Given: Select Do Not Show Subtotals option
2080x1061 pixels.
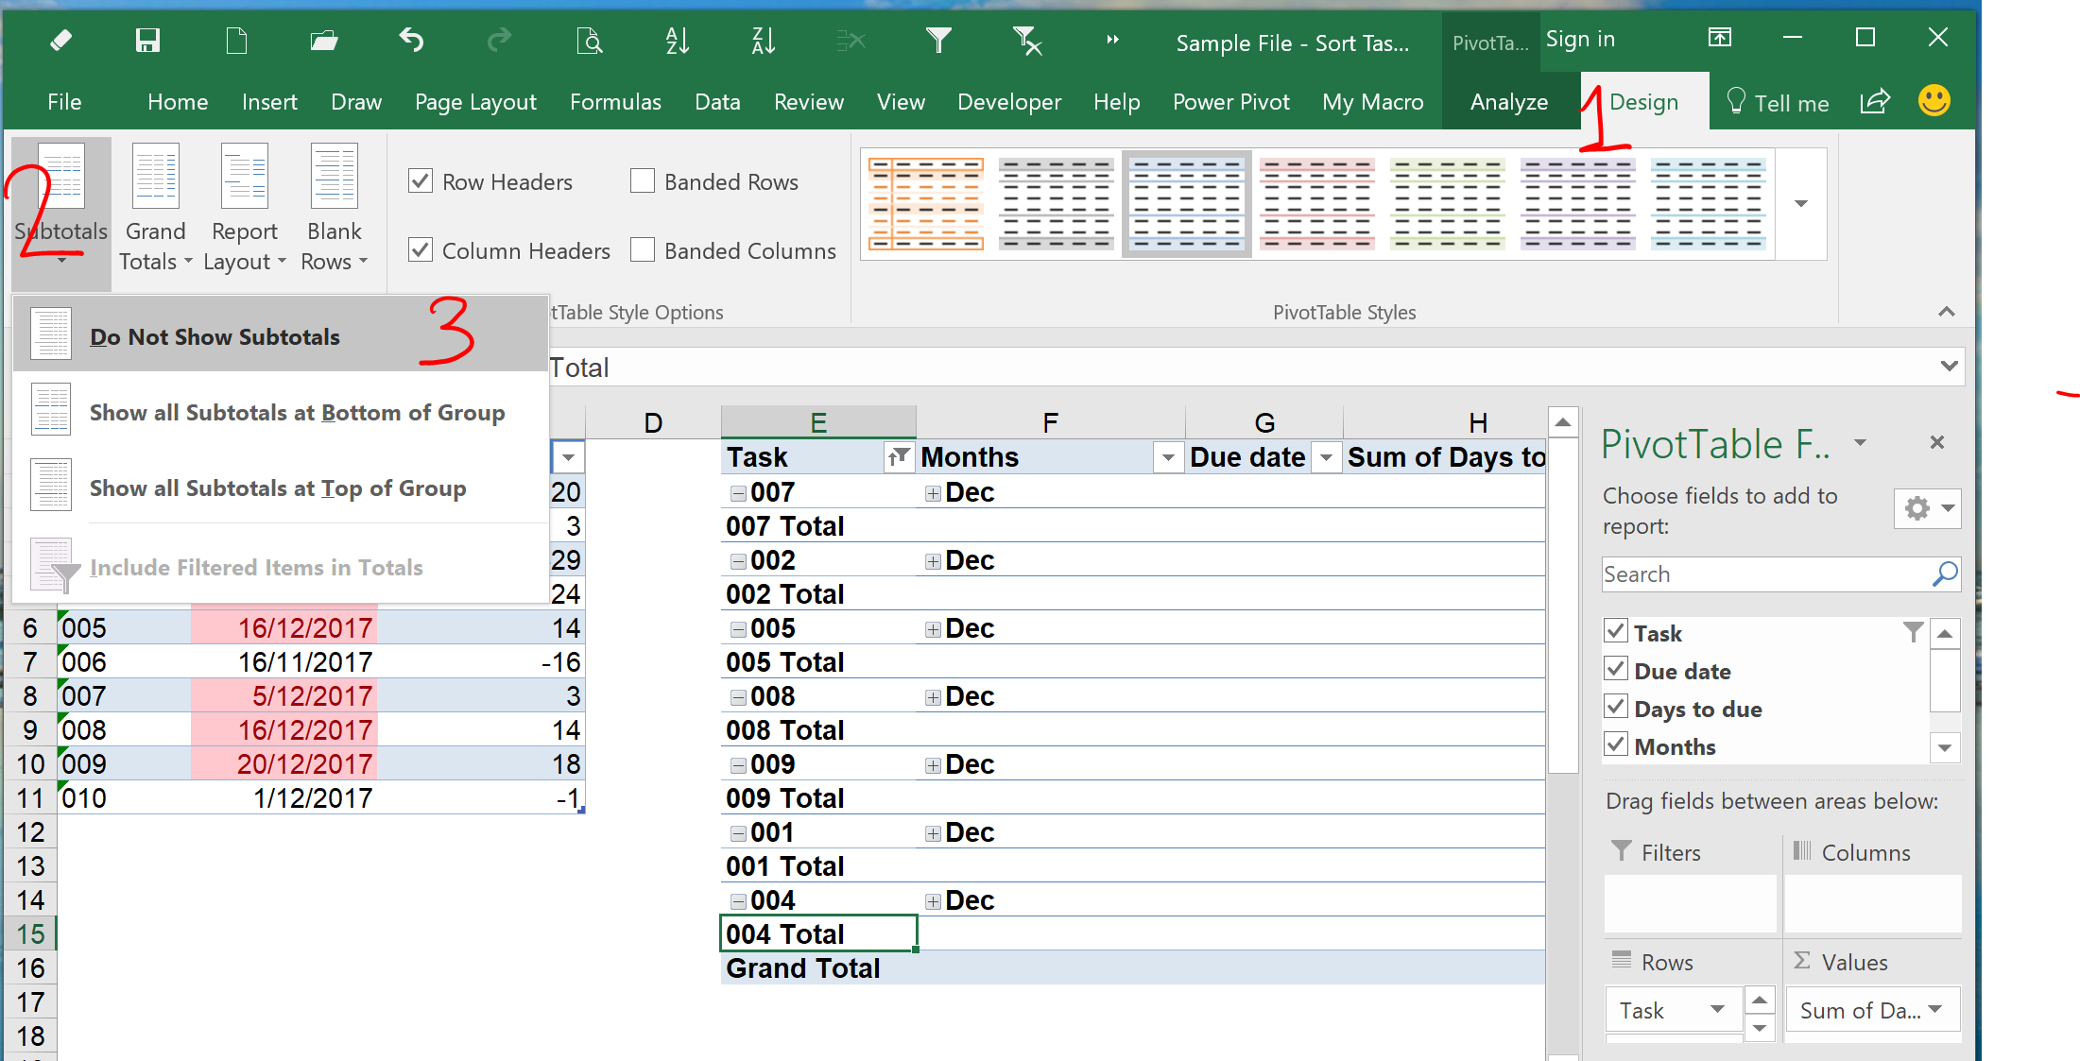Looking at the screenshot, I should pos(215,336).
